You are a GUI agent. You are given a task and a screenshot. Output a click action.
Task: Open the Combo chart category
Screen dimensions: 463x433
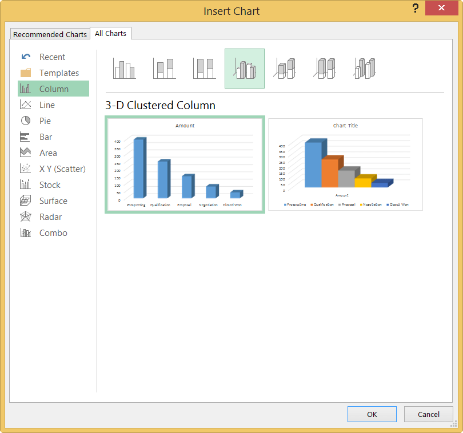53,232
